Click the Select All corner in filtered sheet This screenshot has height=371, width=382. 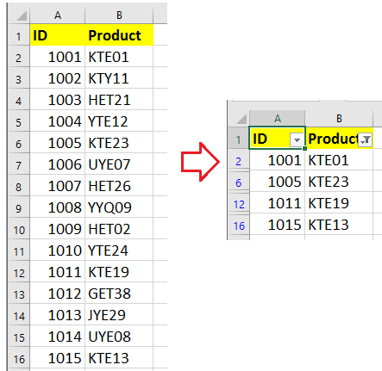point(239,118)
